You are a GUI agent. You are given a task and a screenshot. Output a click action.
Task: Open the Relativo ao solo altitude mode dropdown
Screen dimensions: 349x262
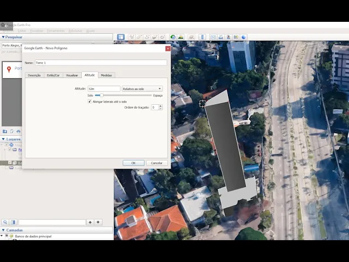[142, 88]
